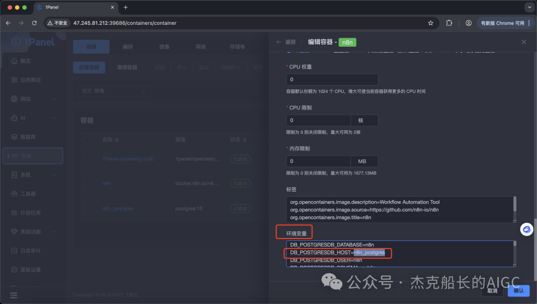Click the floating blue assistant icon
The height and width of the screenshot is (304, 537).
[527, 229]
